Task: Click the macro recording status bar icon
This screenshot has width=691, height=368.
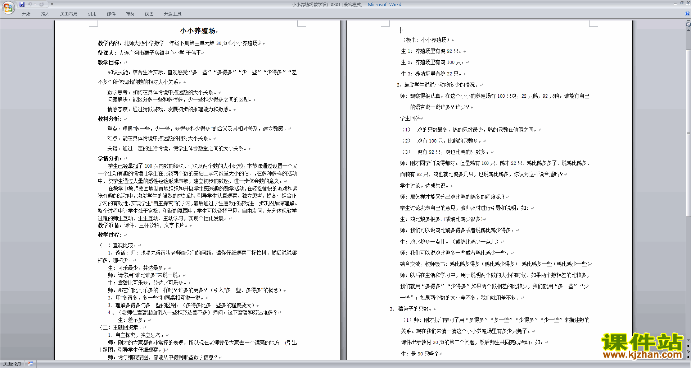Action: [31, 364]
